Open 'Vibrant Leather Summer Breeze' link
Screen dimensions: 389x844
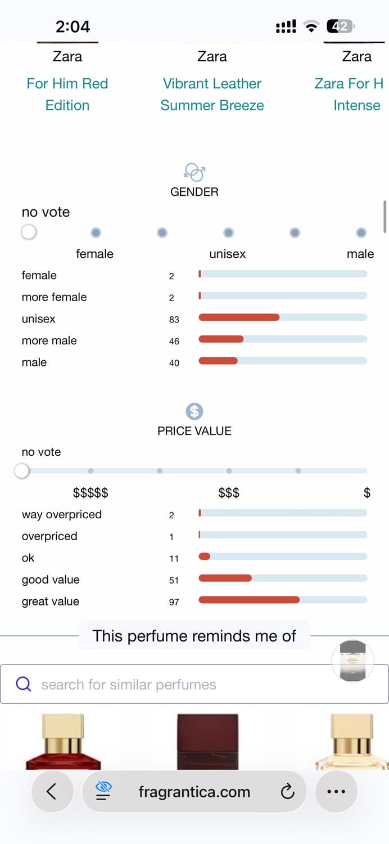[212, 95]
